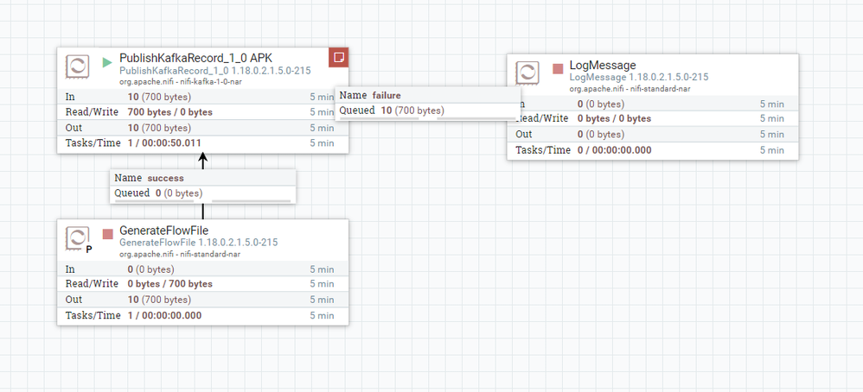Click the GenerateFlowFile processor icon
The height and width of the screenshot is (392, 863).
tap(77, 238)
